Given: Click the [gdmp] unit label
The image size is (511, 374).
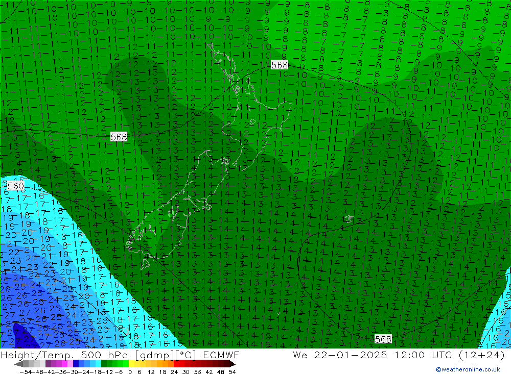Looking at the screenshot, I should 155,355.
